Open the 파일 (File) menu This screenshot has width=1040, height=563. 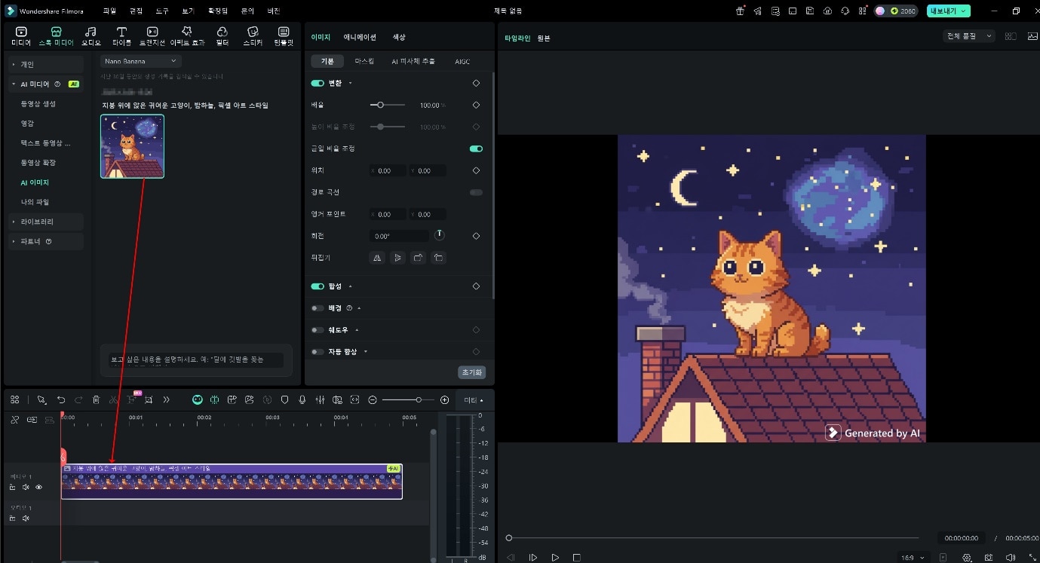(x=109, y=11)
